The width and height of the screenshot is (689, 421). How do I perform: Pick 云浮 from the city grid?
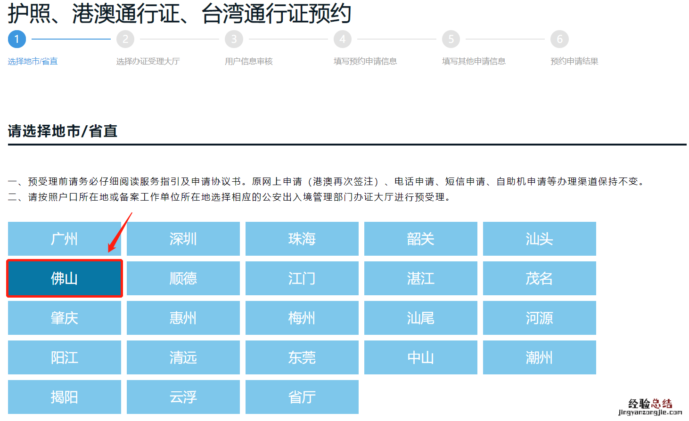[x=183, y=397]
